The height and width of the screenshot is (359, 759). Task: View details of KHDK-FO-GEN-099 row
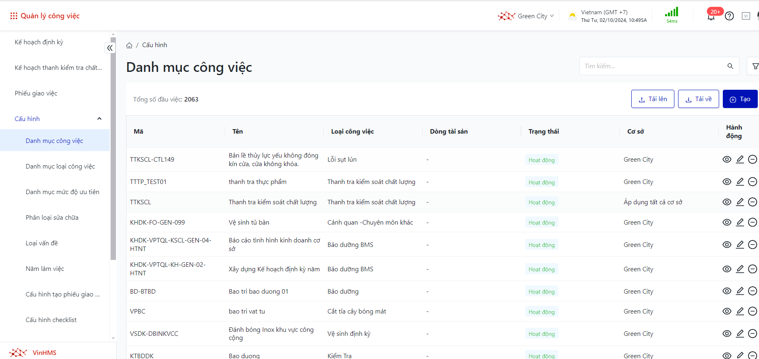pyautogui.click(x=726, y=222)
